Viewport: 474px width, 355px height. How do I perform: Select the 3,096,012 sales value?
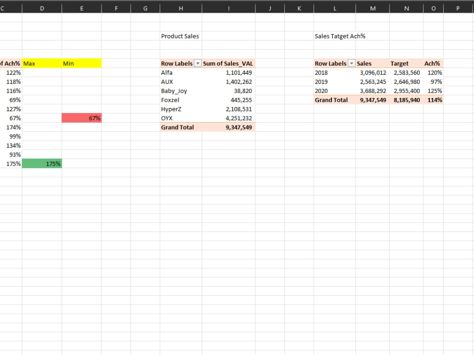click(373, 73)
